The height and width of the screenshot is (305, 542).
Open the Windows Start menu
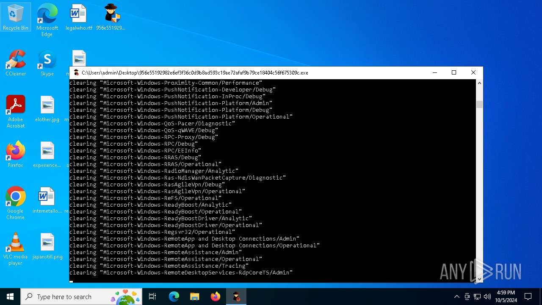pyautogui.click(x=10, y=297)
